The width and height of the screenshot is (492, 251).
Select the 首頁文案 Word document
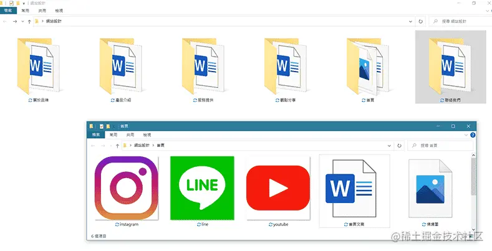pos(354,191)
